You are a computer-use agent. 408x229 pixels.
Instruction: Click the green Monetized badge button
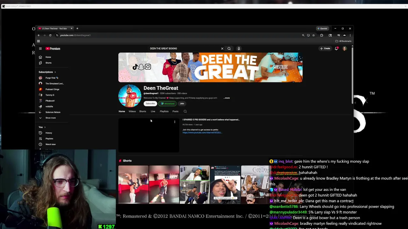(168, 104)
